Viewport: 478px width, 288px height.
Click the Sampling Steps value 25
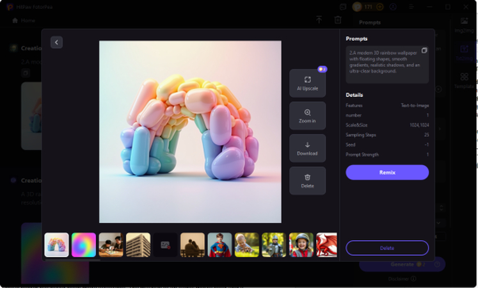pyautogui.click(x=426, y=134)
